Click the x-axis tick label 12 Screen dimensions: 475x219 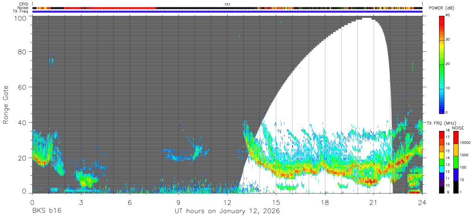coord(227,202)
